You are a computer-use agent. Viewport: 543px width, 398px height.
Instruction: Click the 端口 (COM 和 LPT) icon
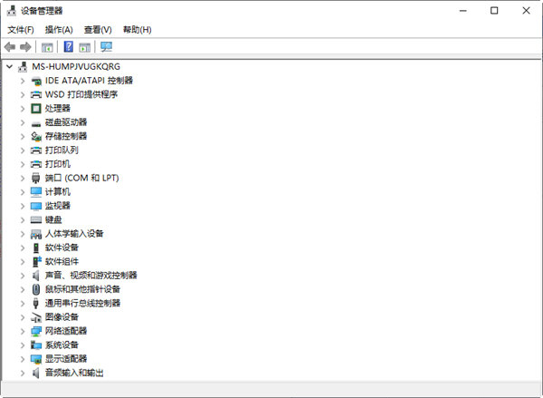[x=36, y=178]
